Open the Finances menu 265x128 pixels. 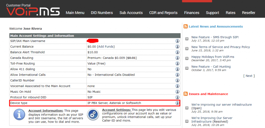pos(192,13)
